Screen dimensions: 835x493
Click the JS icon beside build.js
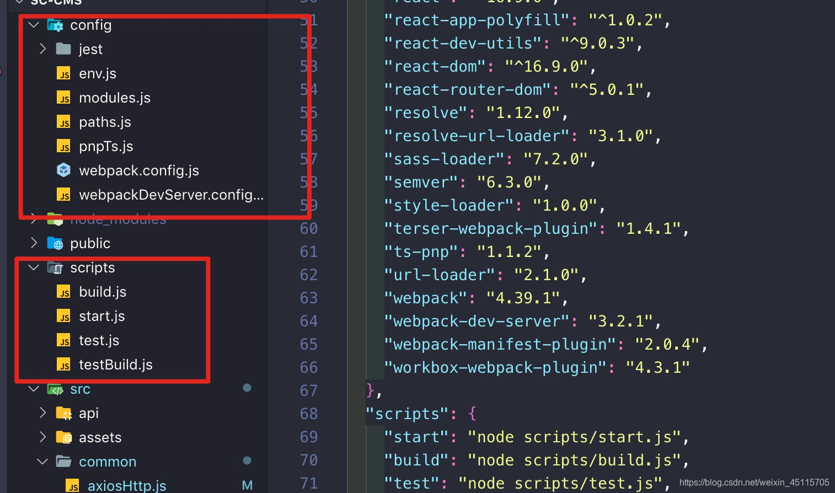63,292
